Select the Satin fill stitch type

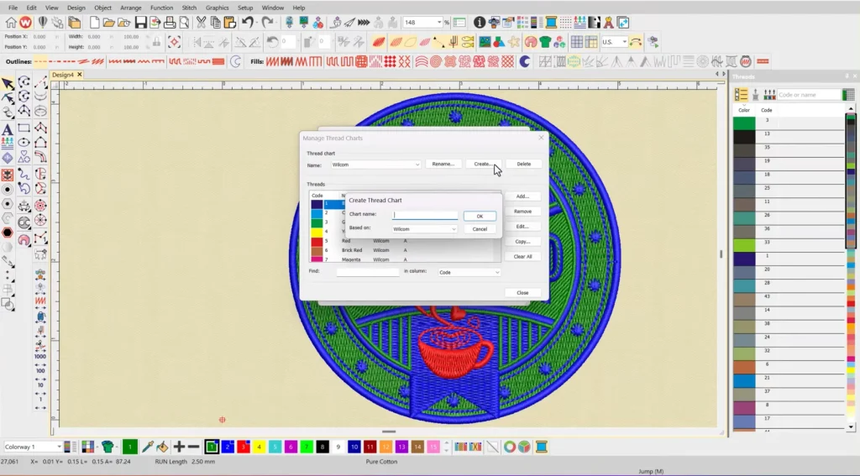(x=272, y=61)
